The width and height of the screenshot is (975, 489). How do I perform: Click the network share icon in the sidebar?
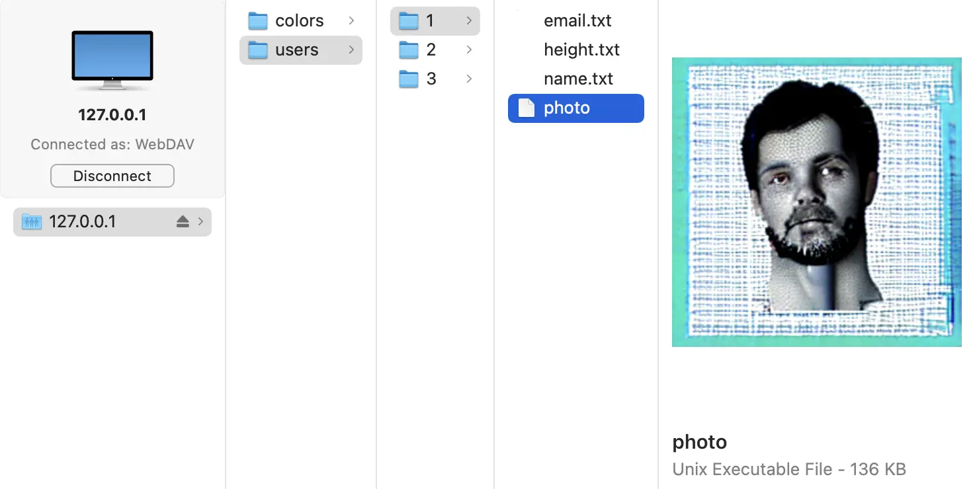(32, 222)
